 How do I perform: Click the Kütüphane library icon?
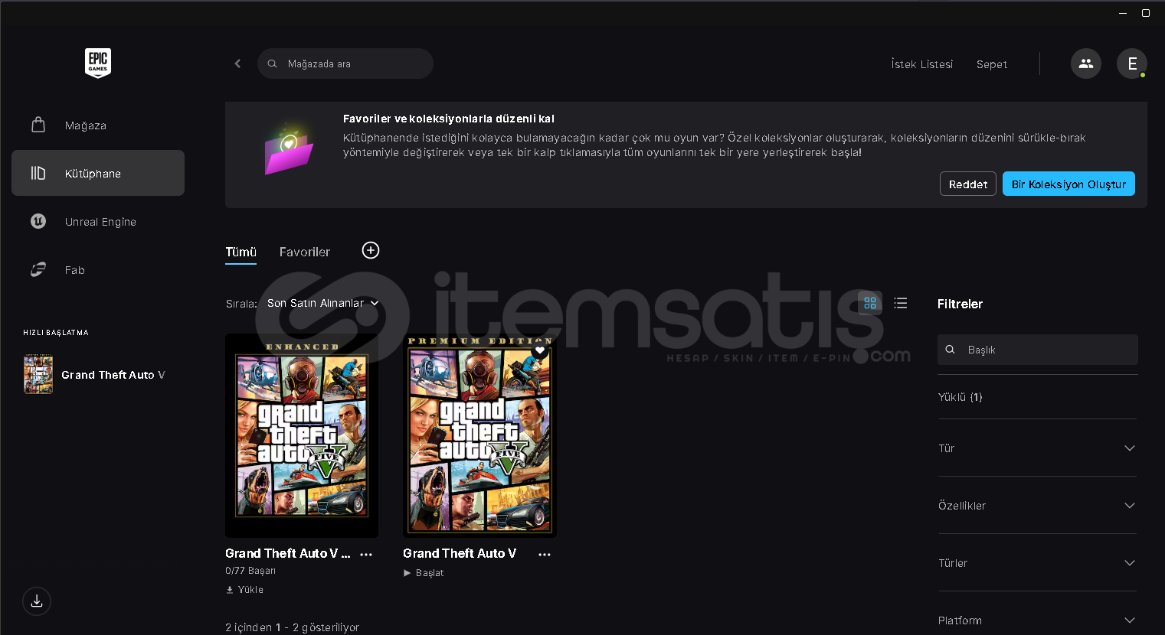[x=38, y=173]
